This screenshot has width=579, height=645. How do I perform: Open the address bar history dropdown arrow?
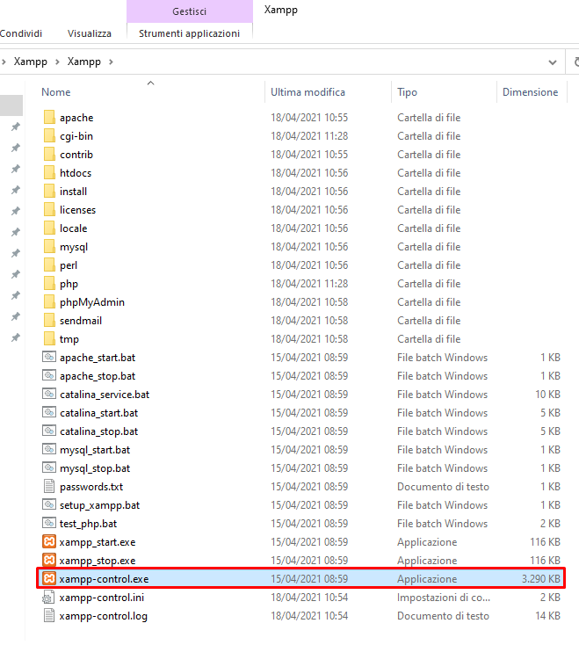pos(552,62)
